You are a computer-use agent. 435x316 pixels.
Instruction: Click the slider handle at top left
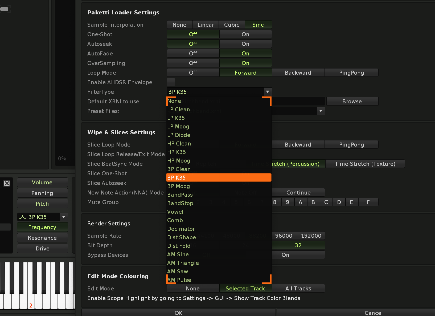(4, 9)
